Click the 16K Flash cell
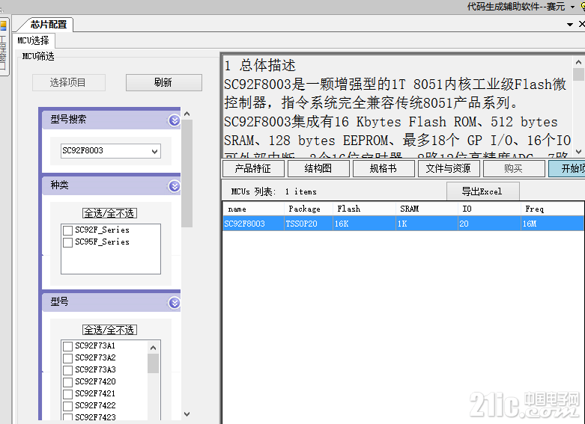This screenshot has width=585, height=424. pyautogui.click(x=364, y=224)
